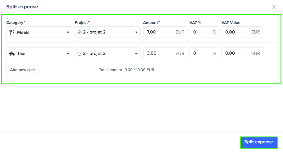The width and height of the screenshot is (283, 152).
Task: Select the Taxi category combo box
Action: pyautogui.click(x=39, y=53)
